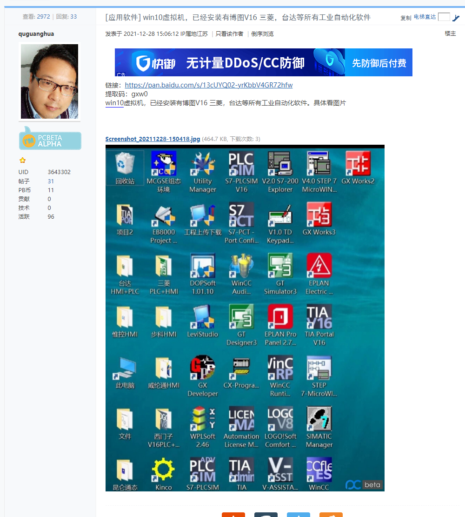
Task: Click the TIA Portal V16 desktop icon
Action: click(x=319, y=317)
